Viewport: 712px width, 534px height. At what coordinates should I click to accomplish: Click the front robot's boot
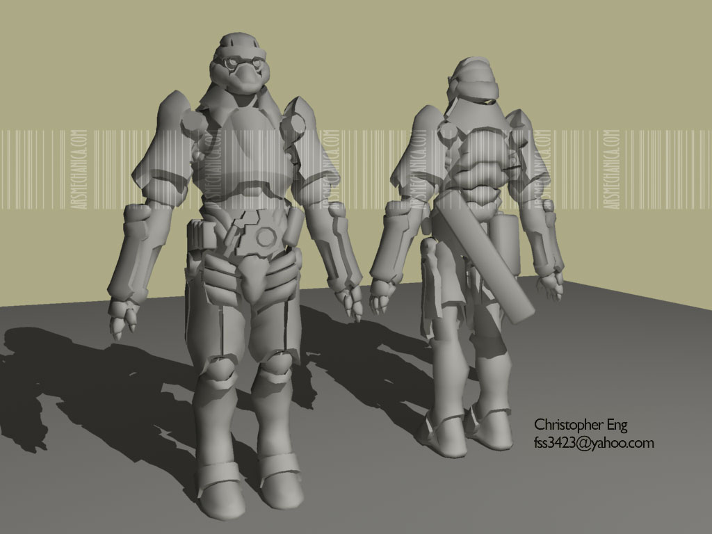pyautogui.click(x=219, y=487)
